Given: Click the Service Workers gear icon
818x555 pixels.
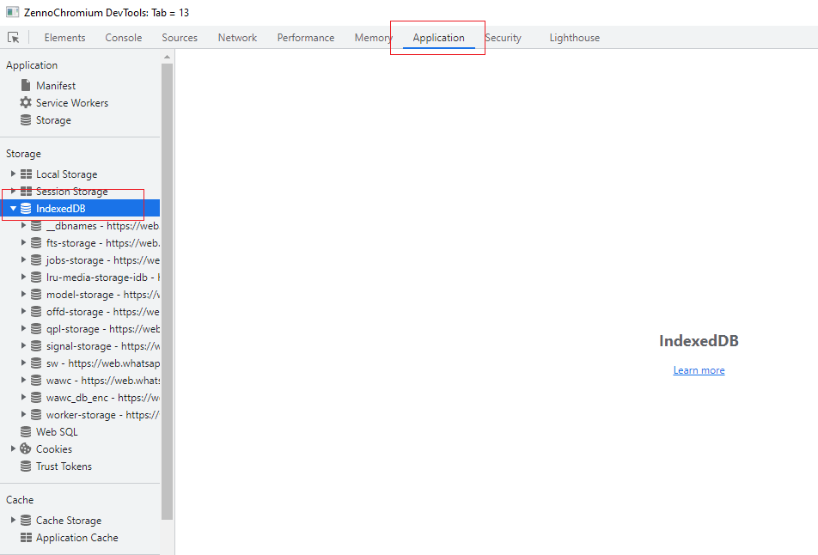Looking at the screenshot, I should tap(26, 102).
